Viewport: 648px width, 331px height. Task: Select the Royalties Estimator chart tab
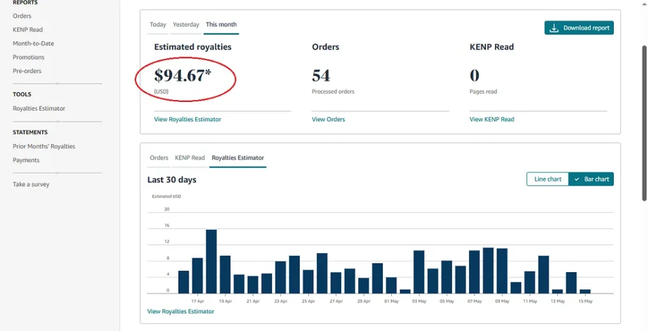[238, 158]
